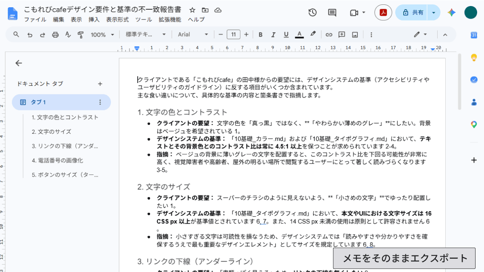The image size is (484, 272).
Task: Open more toolbar options
Action: tap(371, 35)
